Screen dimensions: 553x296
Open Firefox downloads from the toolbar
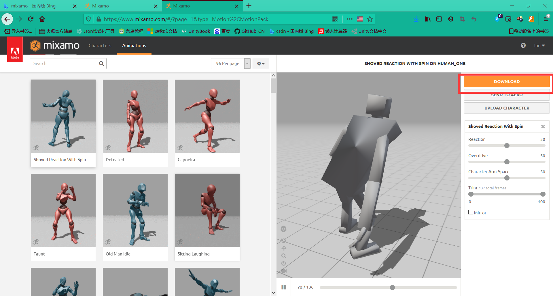coord(416,19)
